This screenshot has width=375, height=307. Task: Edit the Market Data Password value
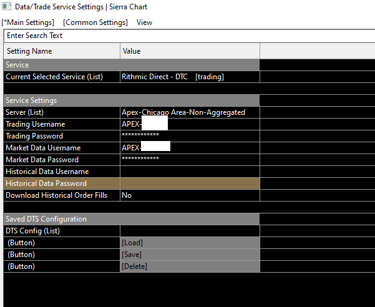tap(190, 160)
